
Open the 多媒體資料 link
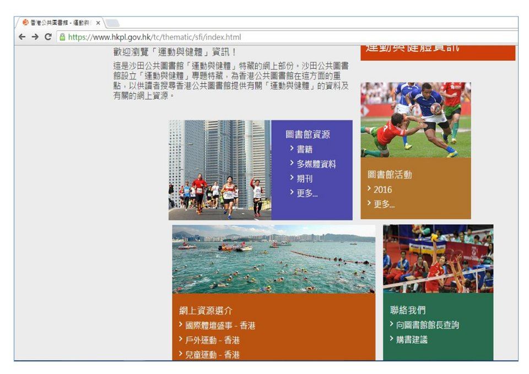tap(316, 164)
